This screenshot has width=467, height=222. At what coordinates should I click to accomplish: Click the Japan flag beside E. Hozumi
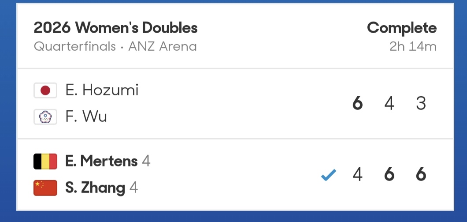tap(45, 91)
